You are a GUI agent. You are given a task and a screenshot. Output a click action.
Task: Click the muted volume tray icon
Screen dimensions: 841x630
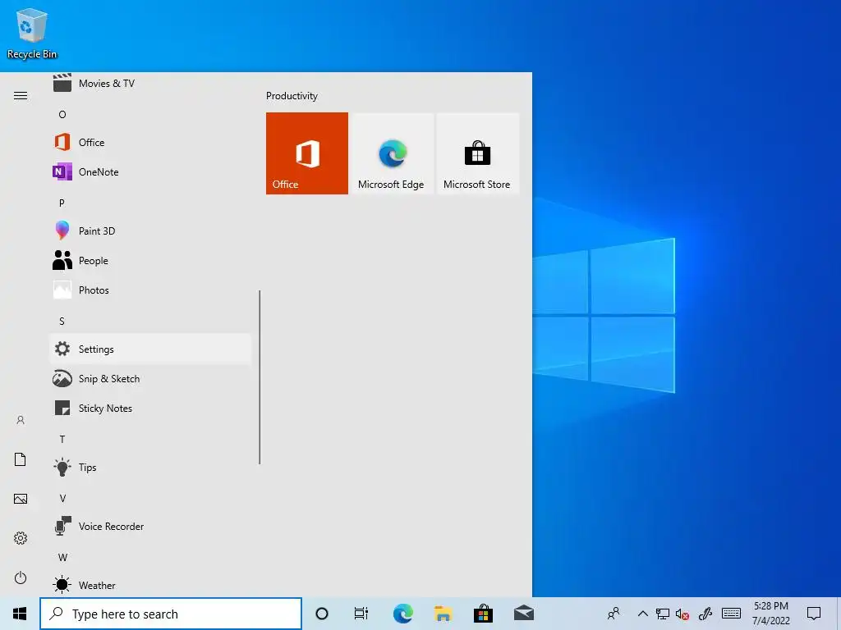click(682, 614)
